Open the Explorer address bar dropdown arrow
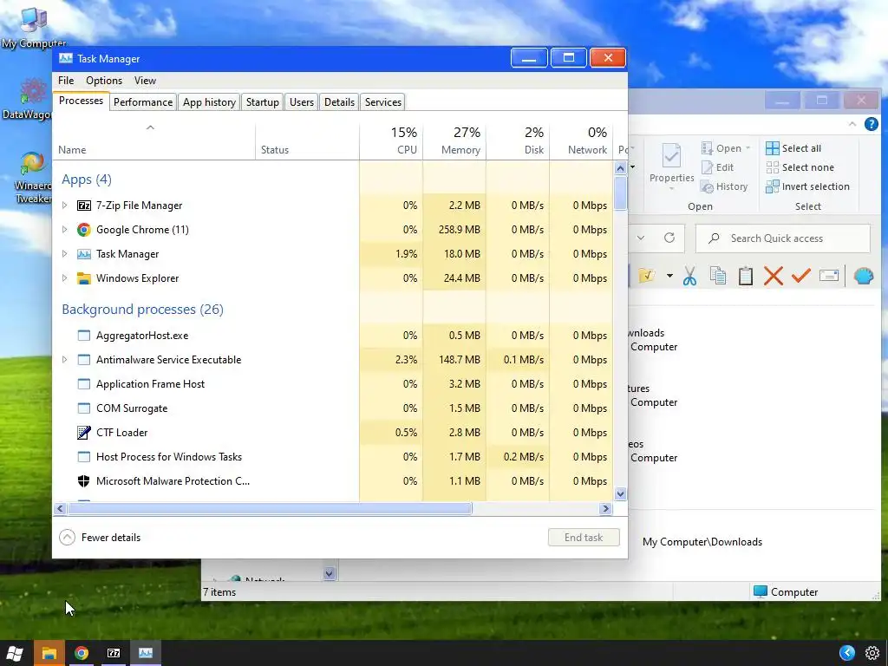The image size is (888, 666). 641,238
